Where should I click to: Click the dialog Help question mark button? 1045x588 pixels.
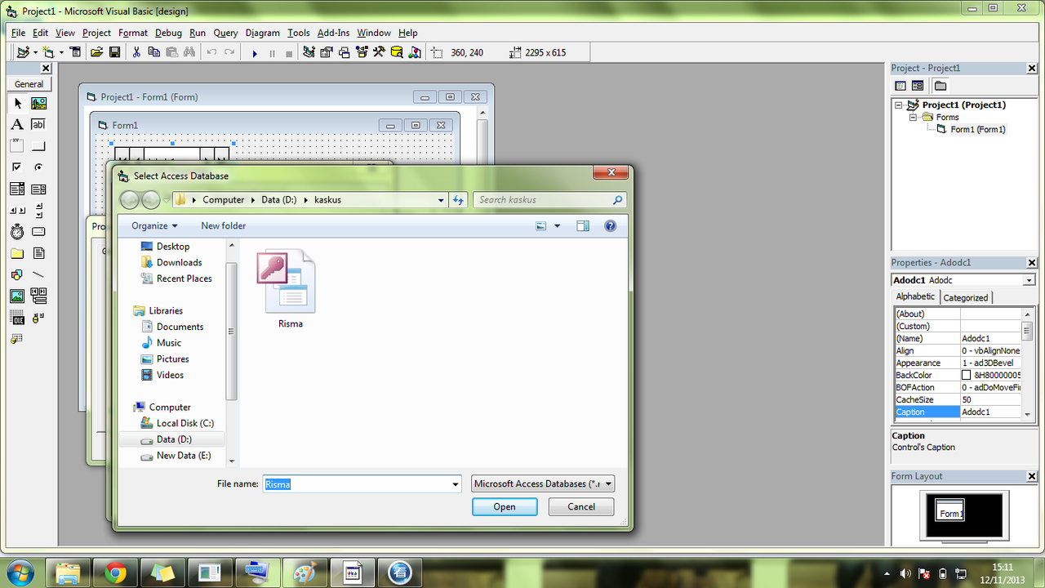pyautogui.click(x=610, y=226)
